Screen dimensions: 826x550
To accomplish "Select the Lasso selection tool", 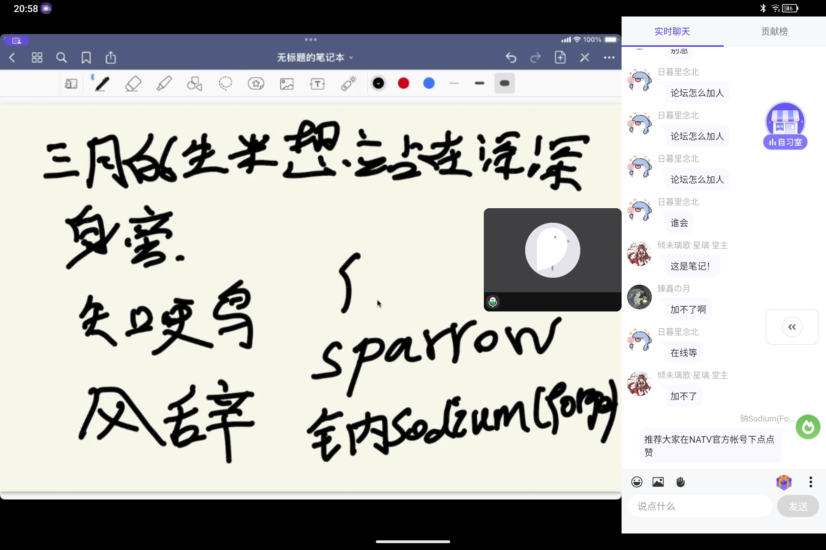I will click(225, 84).
